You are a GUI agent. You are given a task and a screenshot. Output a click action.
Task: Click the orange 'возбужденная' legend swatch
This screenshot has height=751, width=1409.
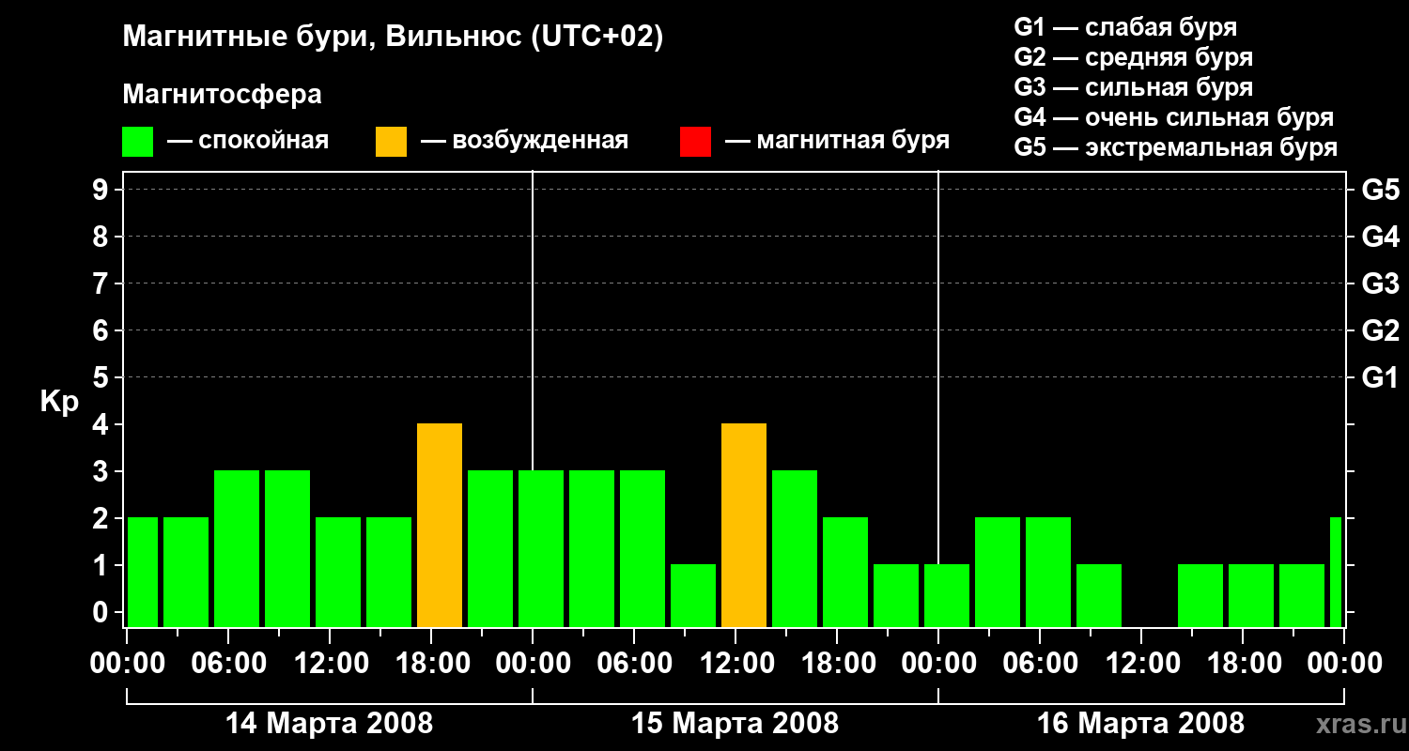(391, 142)
